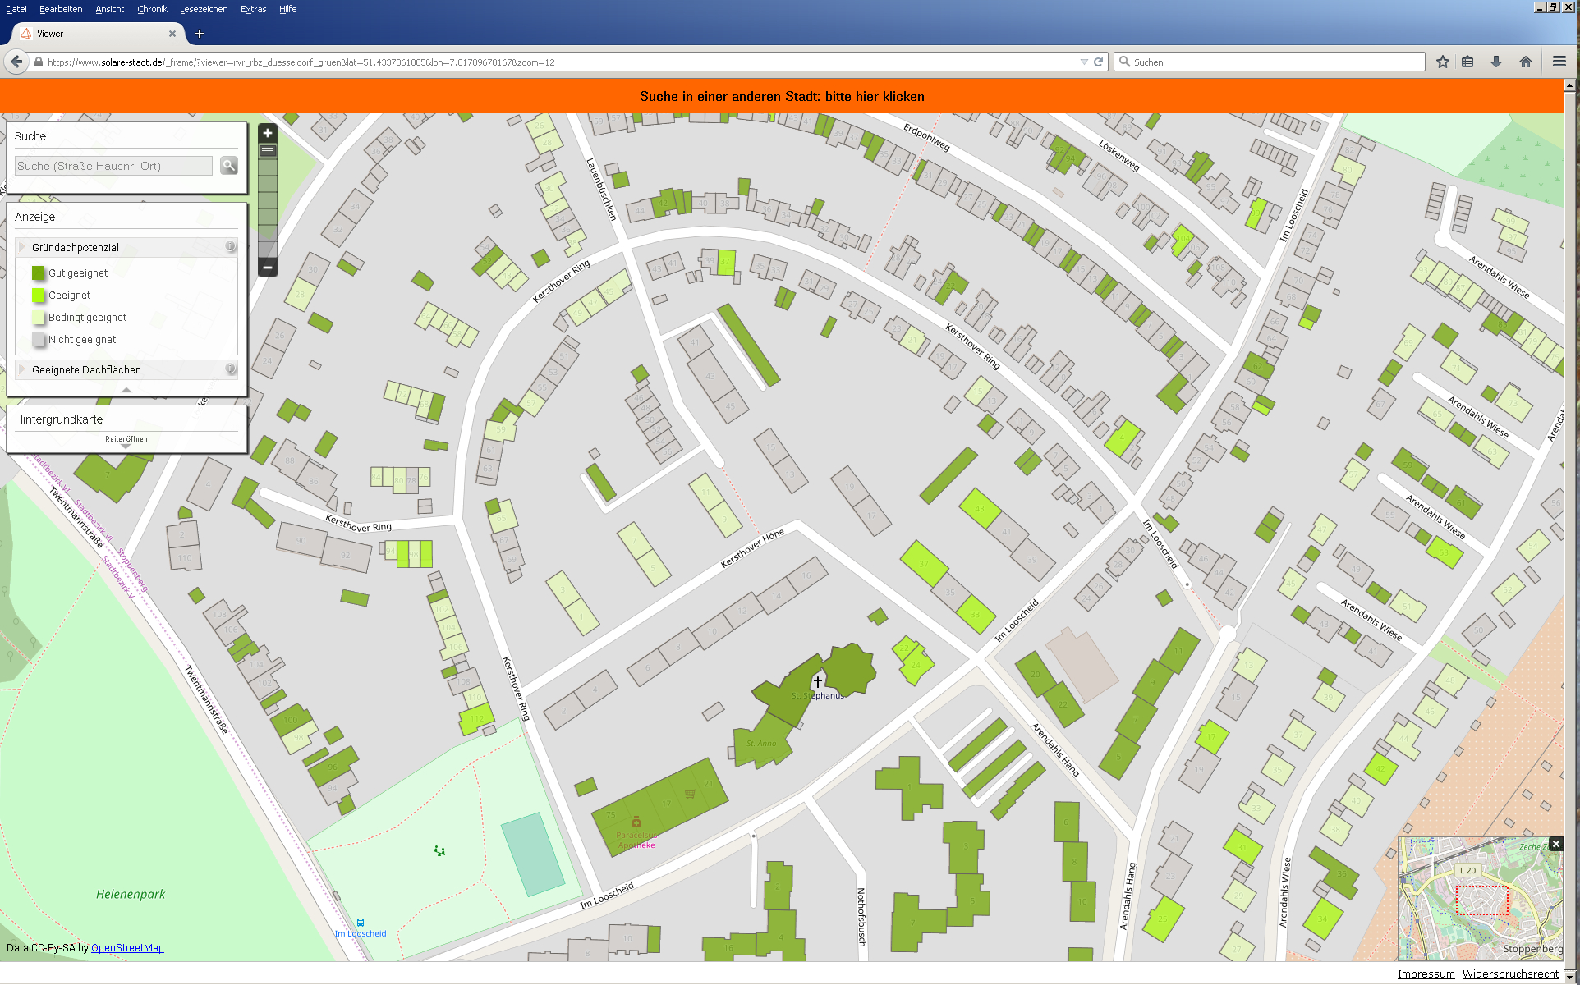Open the Lesezeichen menu
Screen dimensions: 1580x985
click(204, 9)
